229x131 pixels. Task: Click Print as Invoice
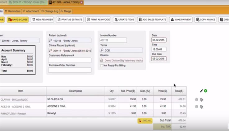click(x=98, y=20)
